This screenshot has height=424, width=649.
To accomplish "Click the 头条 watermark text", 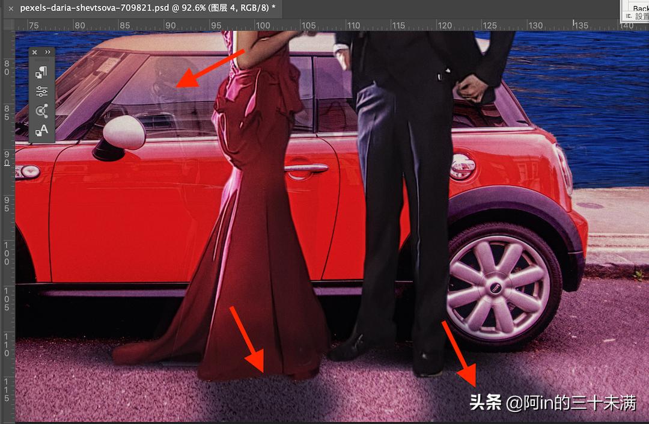I will pos(486,403).
